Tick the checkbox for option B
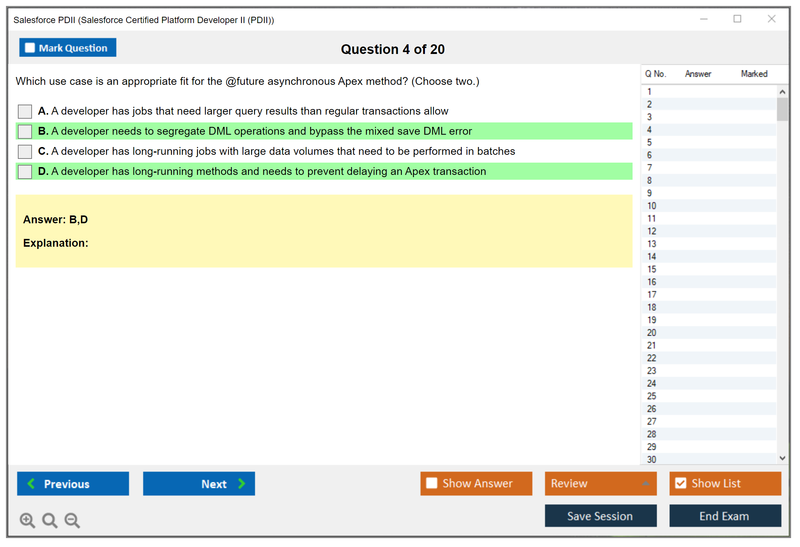The image size is (800, 547). 25,131
